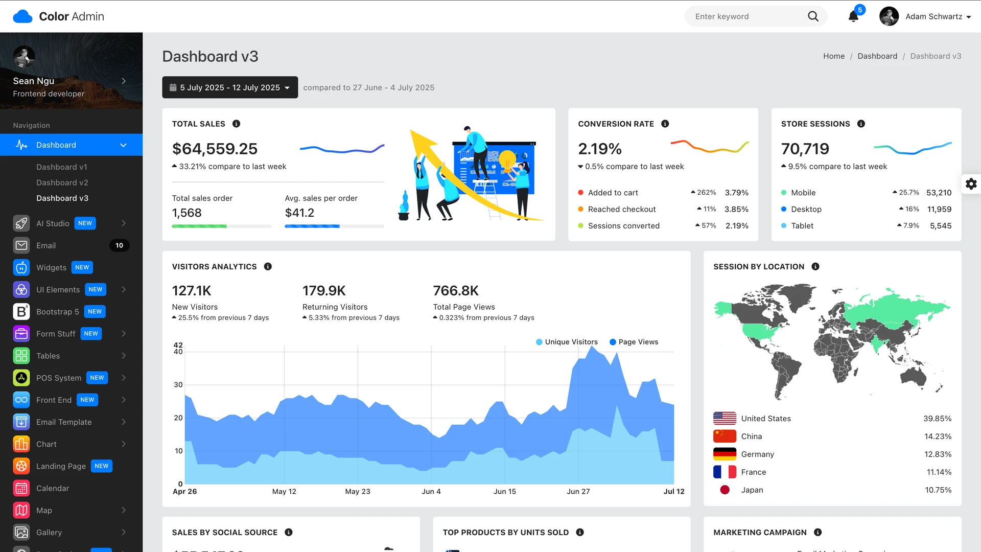981x552 pixels.
Task: Click Adam Schwartz avatar picture
Action: [889, 16]
